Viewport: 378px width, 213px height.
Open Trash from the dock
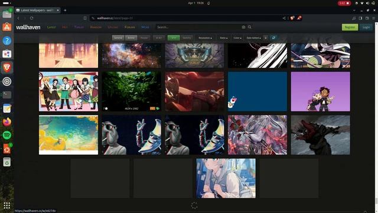tap(6, 162)
